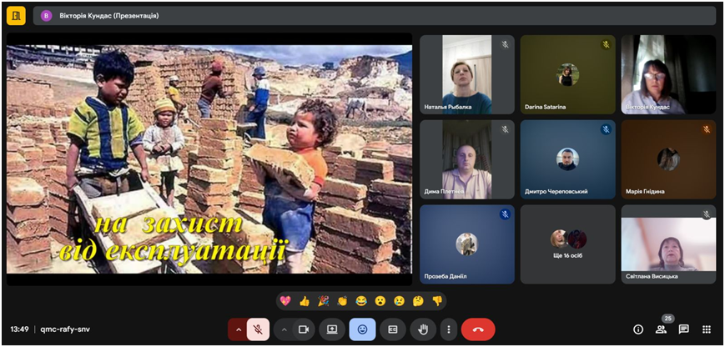
Task: Send the heart emoji reaction
Action: click(285, 300)
